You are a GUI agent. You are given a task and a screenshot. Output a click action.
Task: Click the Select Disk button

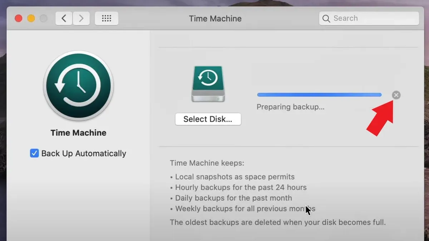(x=208, y=119)
